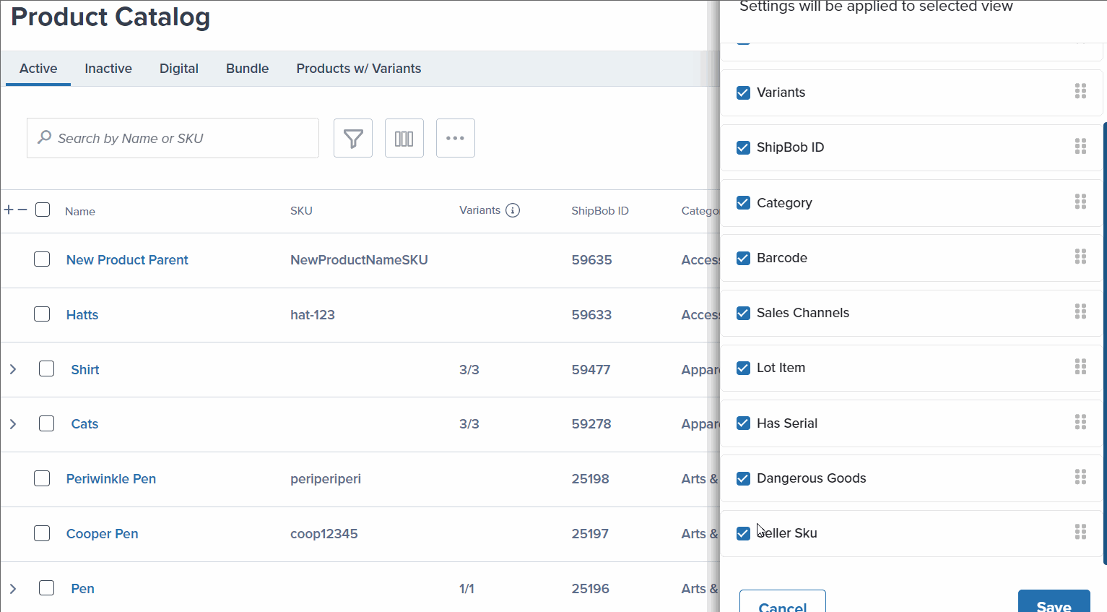Click the magnifying glass search icon
The width and height of the screenshot is (1107, 612).
pos(44,137)
